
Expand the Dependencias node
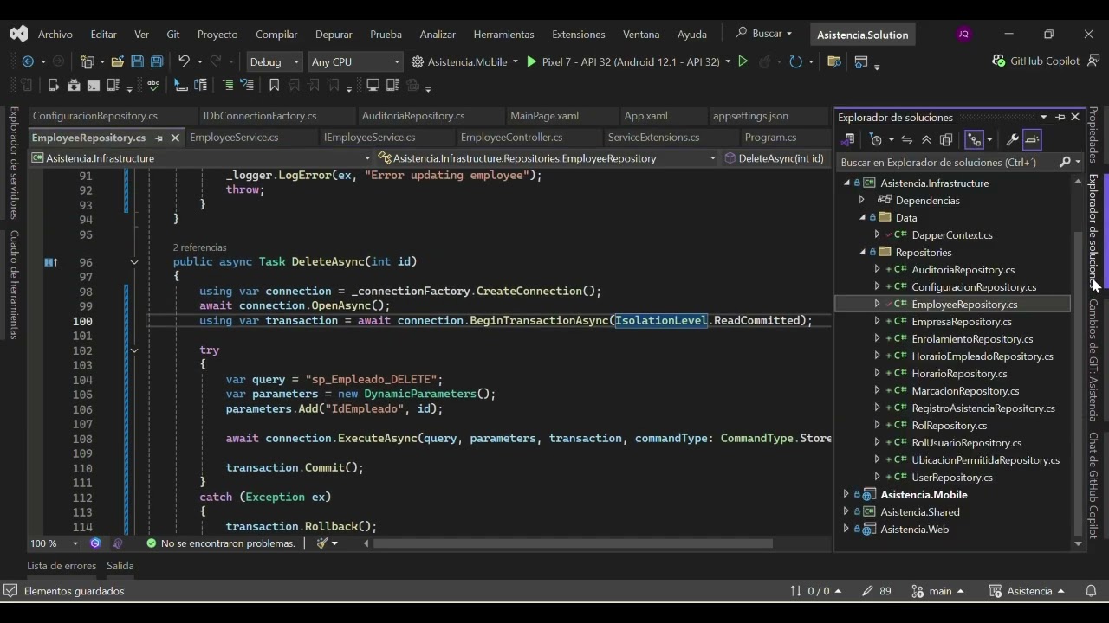[862, 200]
